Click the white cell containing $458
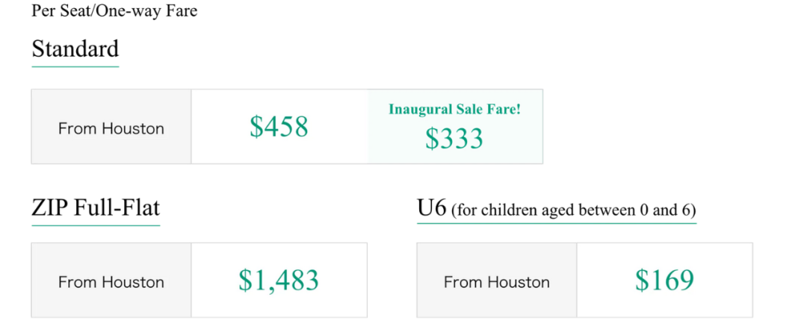Viewport: 807px width, 335px height. click(279, 126)
